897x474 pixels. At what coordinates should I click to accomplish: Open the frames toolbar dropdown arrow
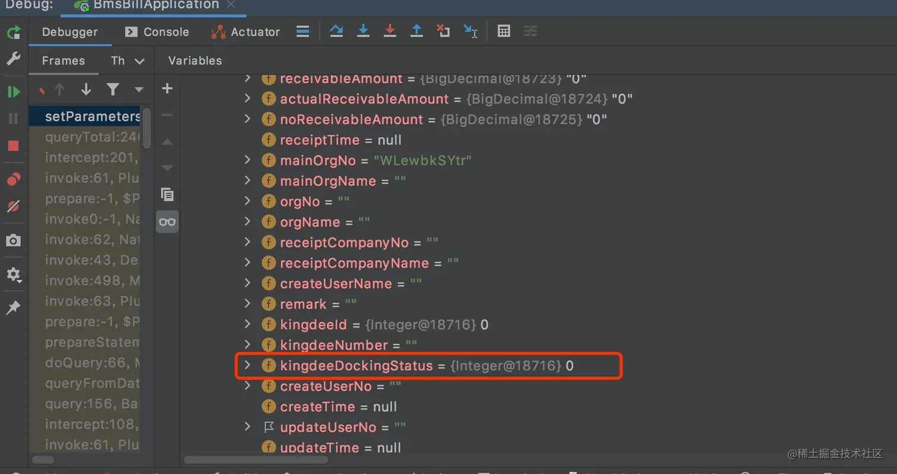[x=139, y=90]
